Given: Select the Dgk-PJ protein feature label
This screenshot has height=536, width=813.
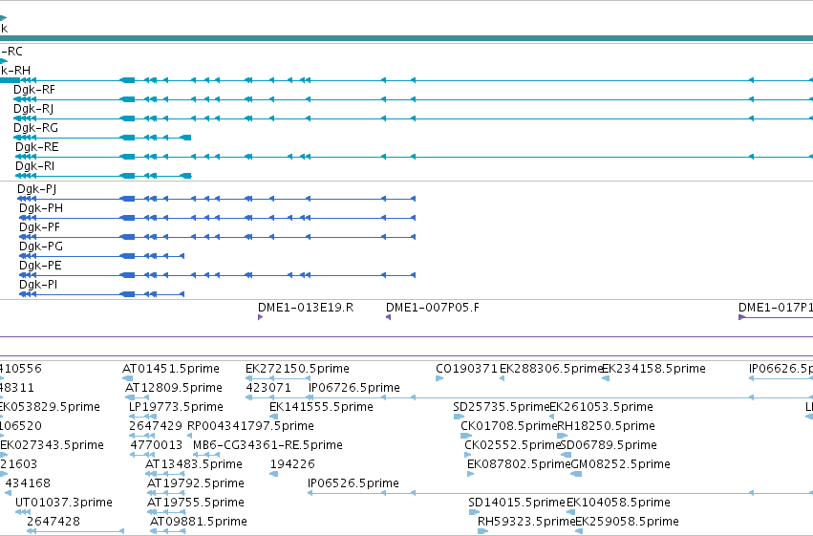Looking at the screenshot, I should (37, 189).
